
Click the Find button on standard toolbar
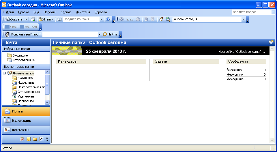(x=46, y=19)
